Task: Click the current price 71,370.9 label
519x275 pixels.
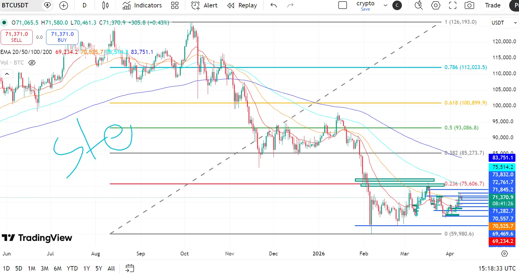Action: 503,197
